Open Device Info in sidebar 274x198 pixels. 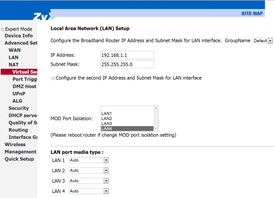[x=19, y=35]
